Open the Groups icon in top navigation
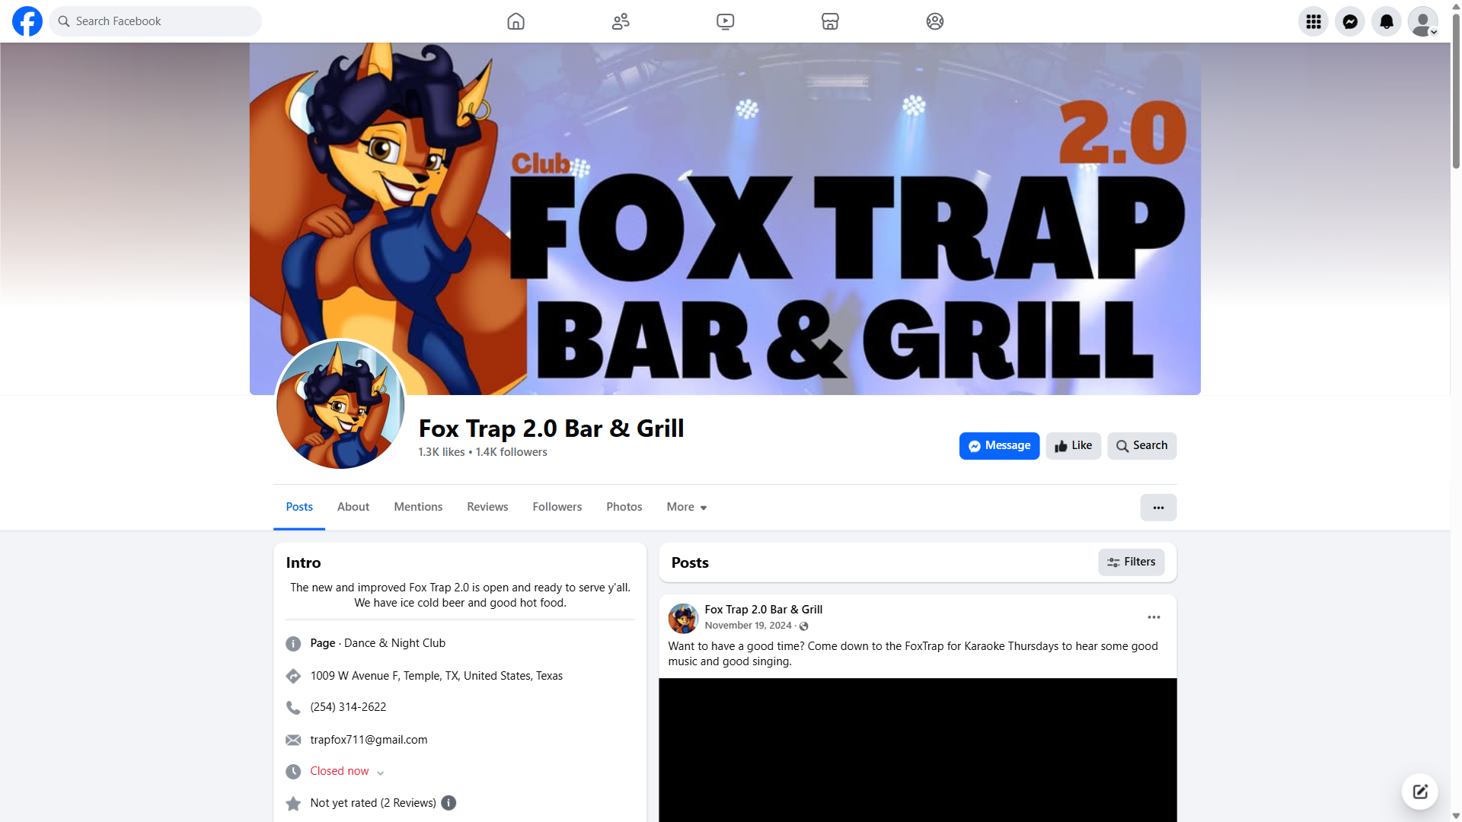Image resolution: width=1462 pixels, height=822 pixels. tap(934, 21)
